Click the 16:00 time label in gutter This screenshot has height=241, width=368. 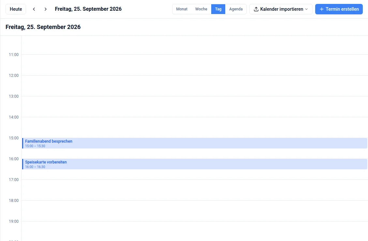(x=14, y=159)
